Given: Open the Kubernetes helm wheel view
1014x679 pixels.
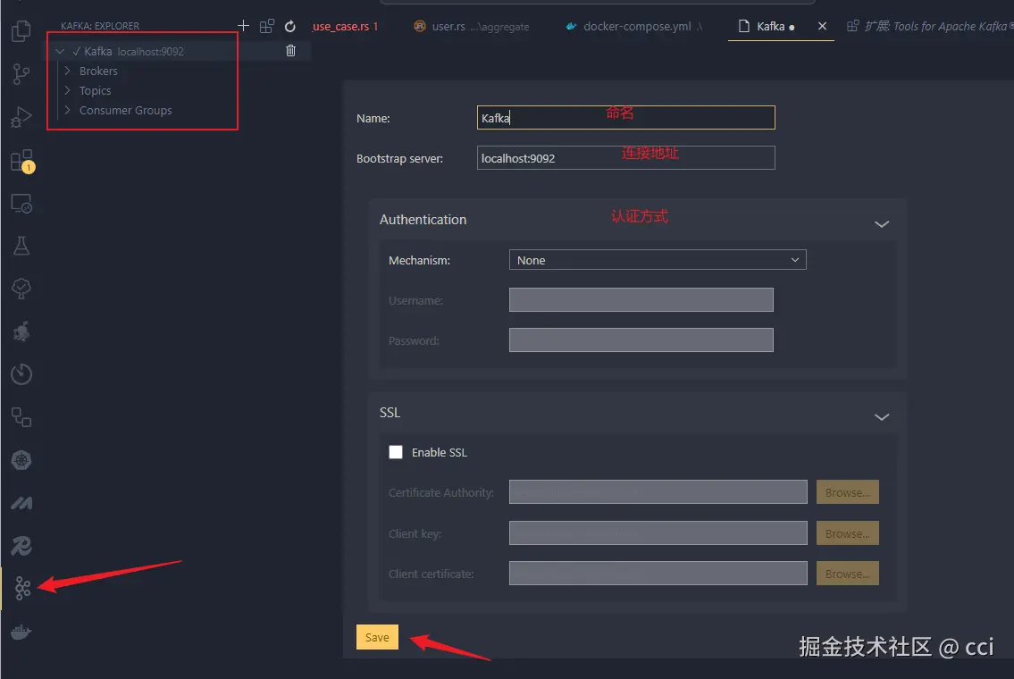Looking at the screenshot, I should pyautogui.click(x=21, y=460).
